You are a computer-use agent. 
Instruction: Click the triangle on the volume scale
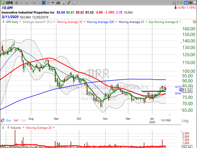(x=181, y=132)
